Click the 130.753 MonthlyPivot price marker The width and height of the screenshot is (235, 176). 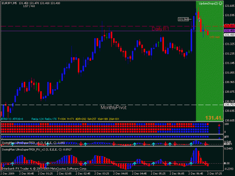229,105
